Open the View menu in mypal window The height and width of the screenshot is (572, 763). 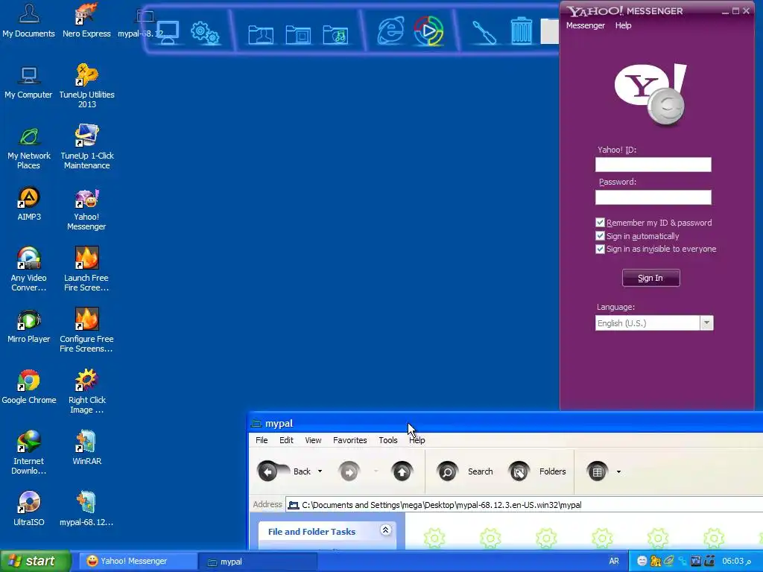pyautogui.click(x=313, y=440)
